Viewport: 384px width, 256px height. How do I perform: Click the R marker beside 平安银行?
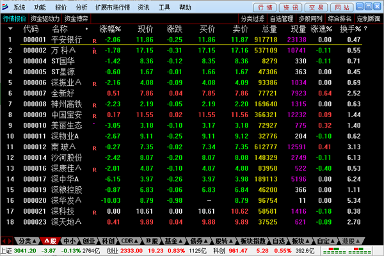tap(95, 41)
